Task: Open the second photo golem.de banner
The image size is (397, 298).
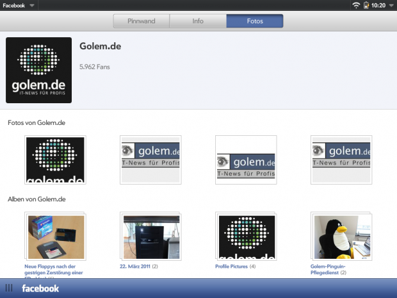Action: (x=150, y=160)
